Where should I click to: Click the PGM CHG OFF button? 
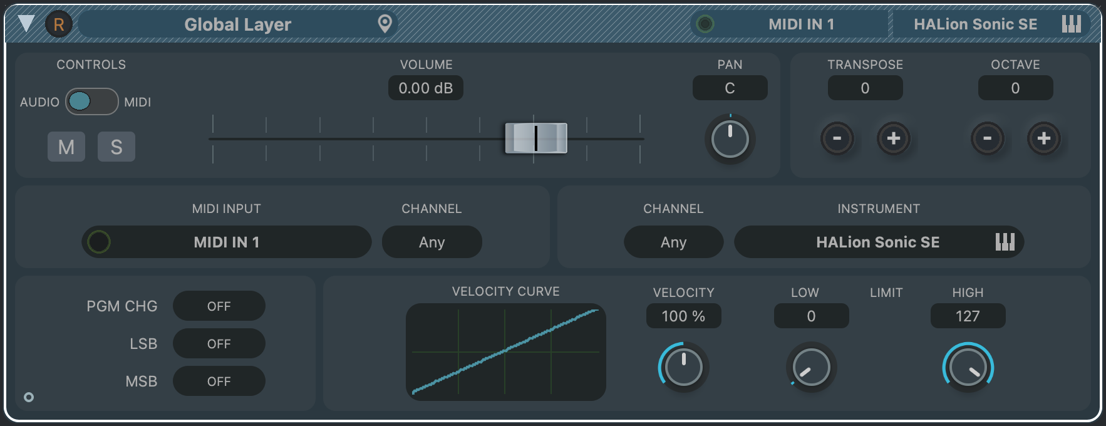[x=219, y=306]
